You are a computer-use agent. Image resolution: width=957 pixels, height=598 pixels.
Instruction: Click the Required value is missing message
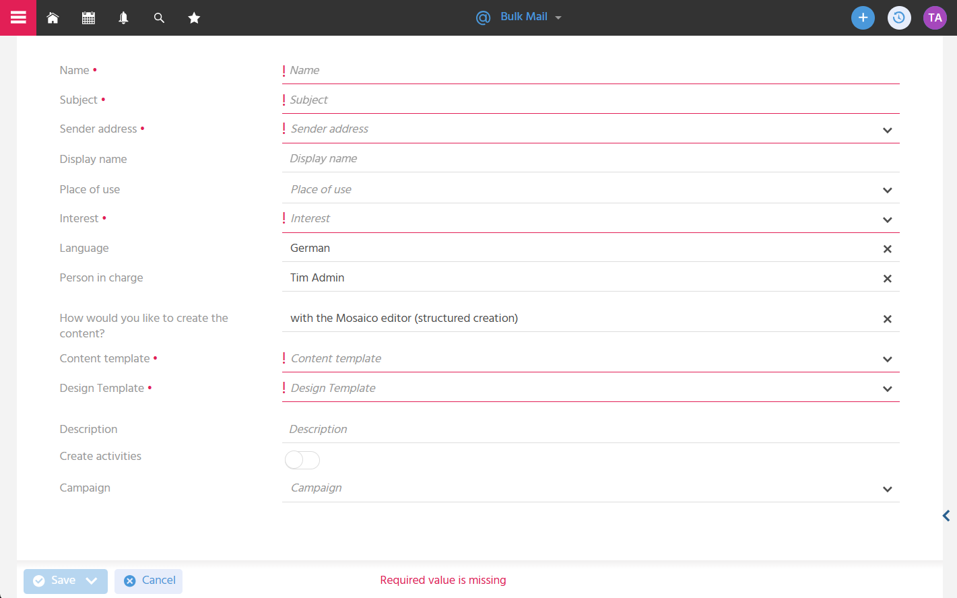tap(443, 580)
